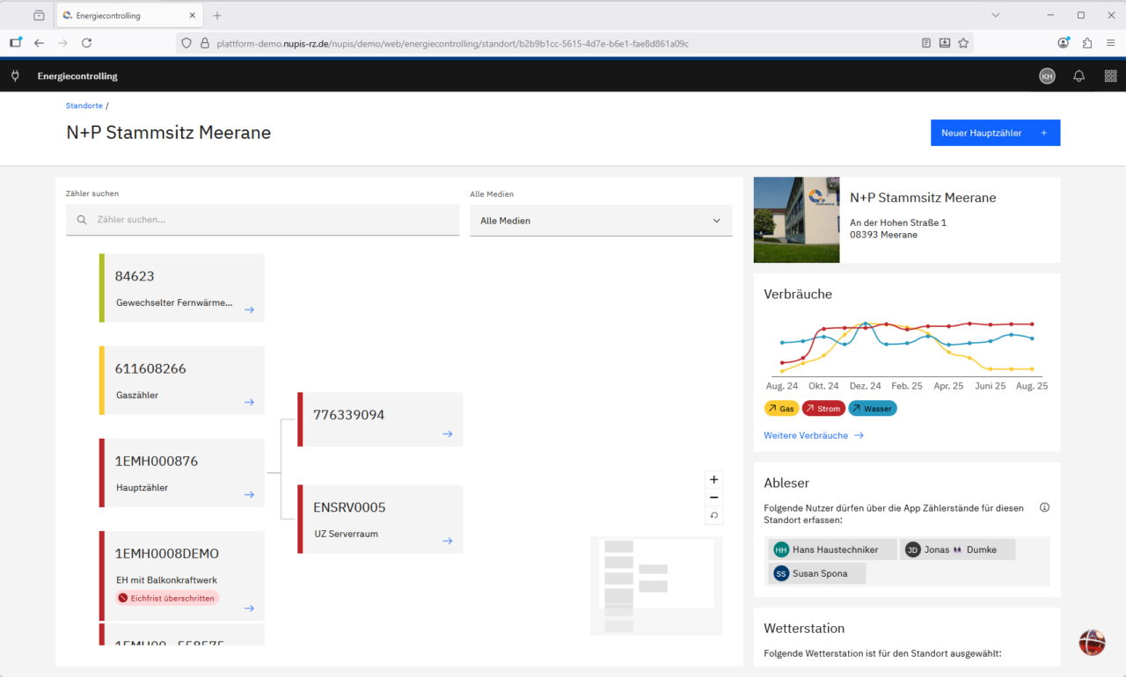Show info about Ableser permissions
Screen dimensions: 1126x677
1044,507
